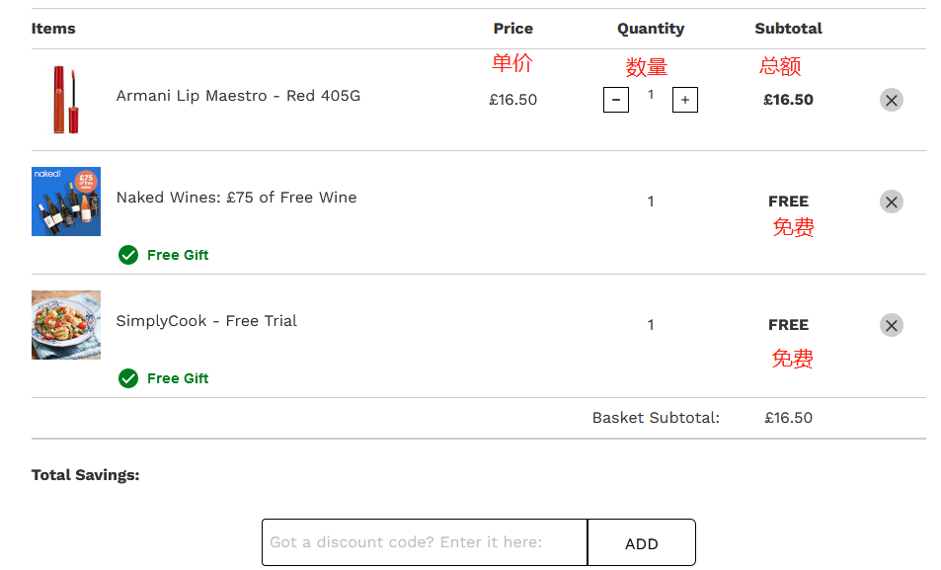Screen dimensions: 941x570
Task: Click the Naked Wines green checkmark icon
Action: [x=128, y=255]
